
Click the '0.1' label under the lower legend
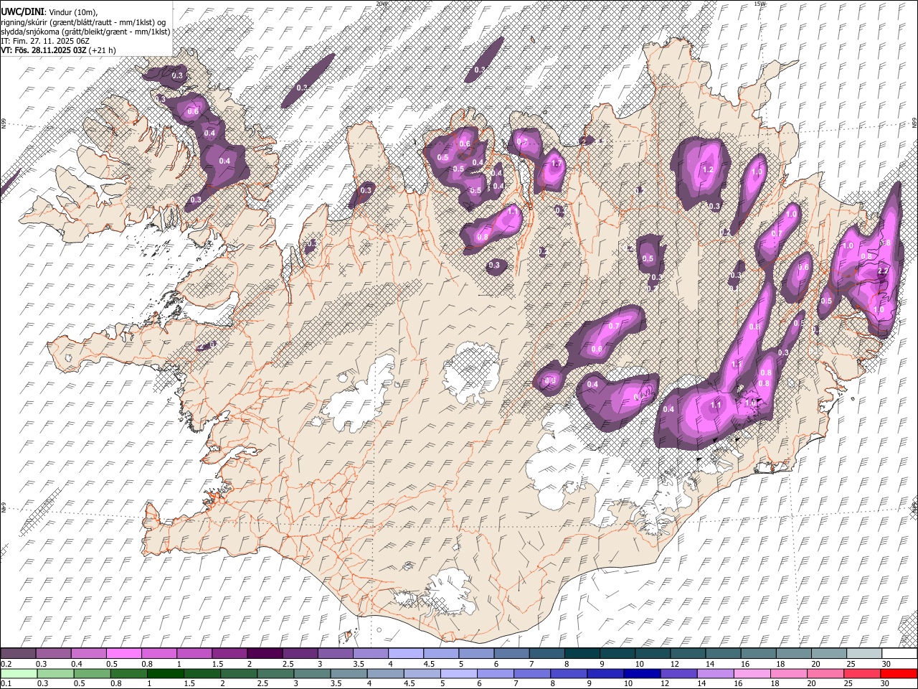click(x=5, y=684)
